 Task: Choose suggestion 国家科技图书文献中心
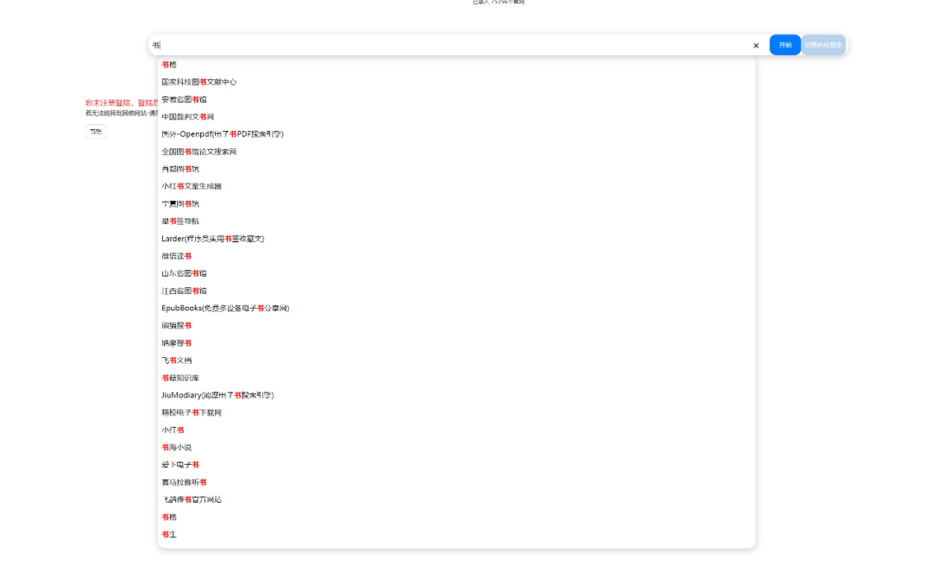tap(457, 82)
